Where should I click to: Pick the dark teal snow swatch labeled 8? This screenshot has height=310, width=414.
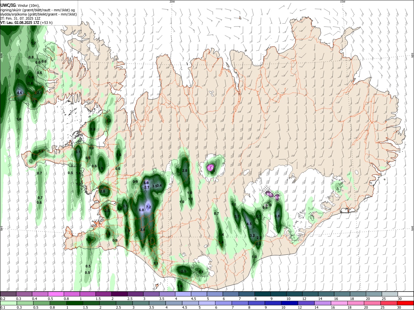pos(262,294)
